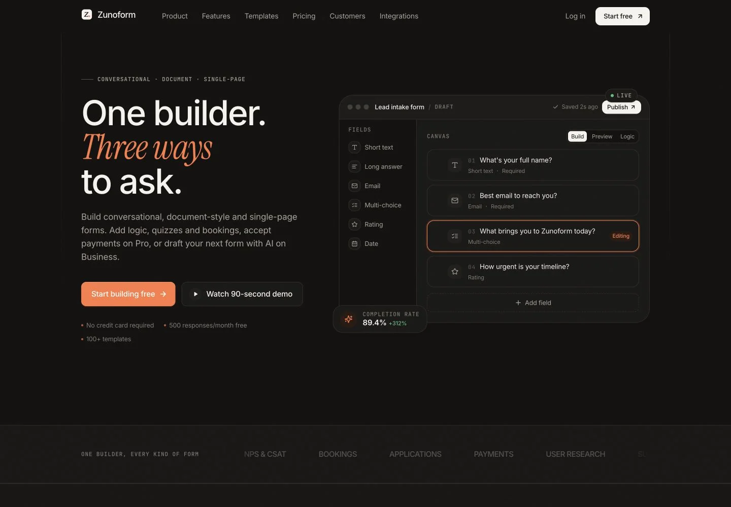Click the LIVE status badge

pyautogui.click(x=621, y=95)
